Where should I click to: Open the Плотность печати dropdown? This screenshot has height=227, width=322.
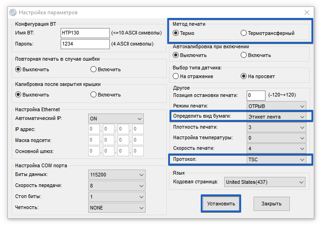coord(276,127)
